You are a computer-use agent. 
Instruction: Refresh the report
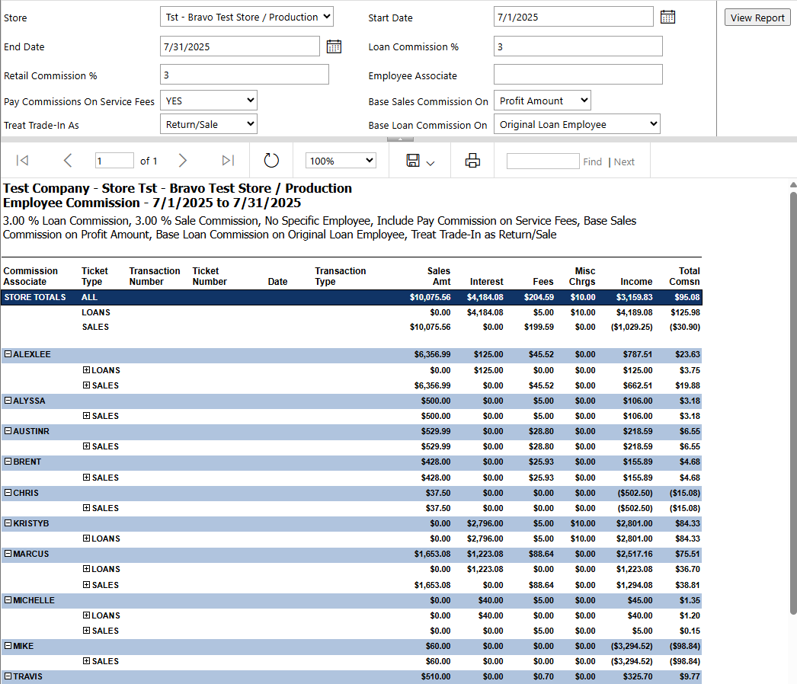(x=271, y=161)
